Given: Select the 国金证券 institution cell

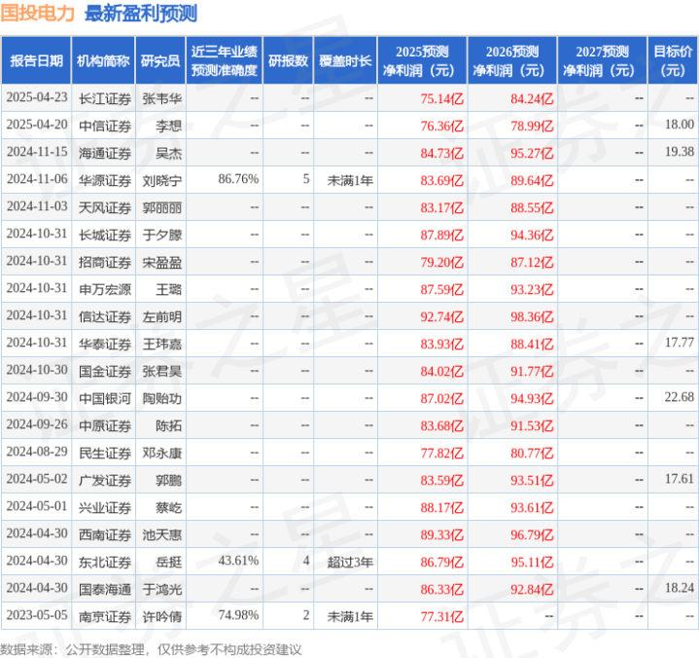Looking at the screenshot, I should (105, 371).
